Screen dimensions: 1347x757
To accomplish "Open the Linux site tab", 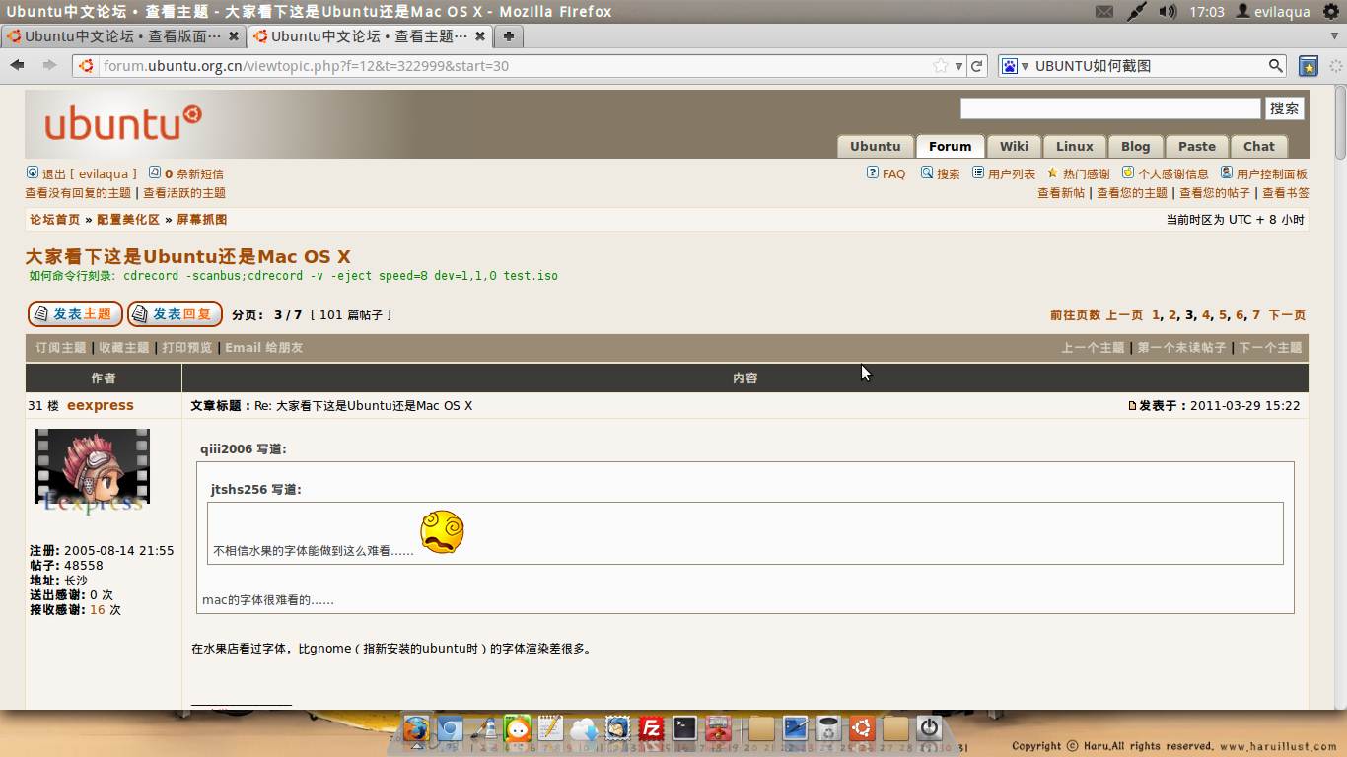I will (1075, 146).
